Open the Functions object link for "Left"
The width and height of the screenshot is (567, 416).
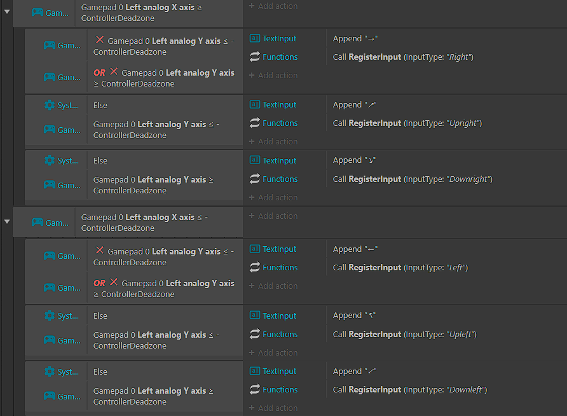coord(280,267)
